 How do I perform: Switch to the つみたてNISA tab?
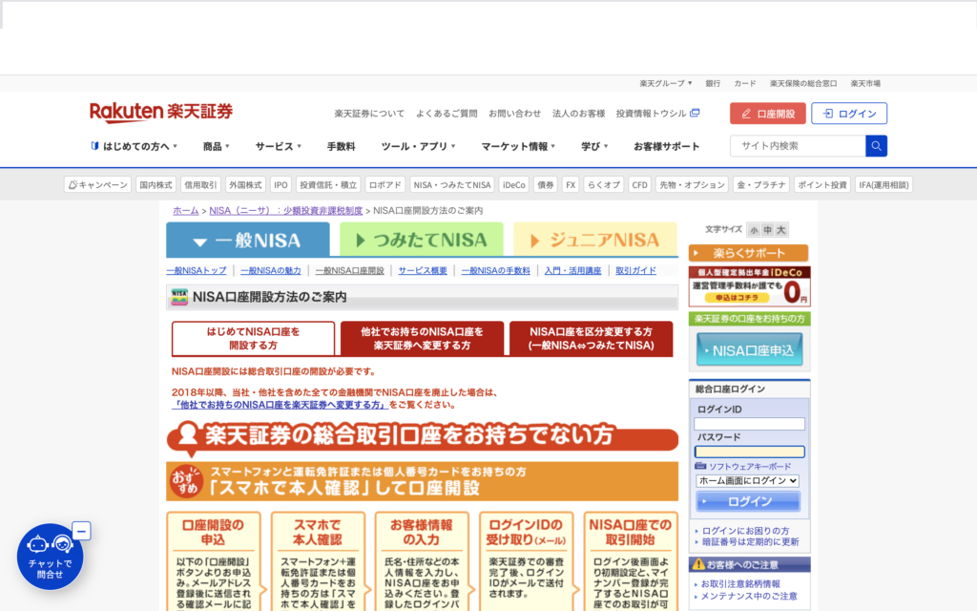click(x=421, y=240)
